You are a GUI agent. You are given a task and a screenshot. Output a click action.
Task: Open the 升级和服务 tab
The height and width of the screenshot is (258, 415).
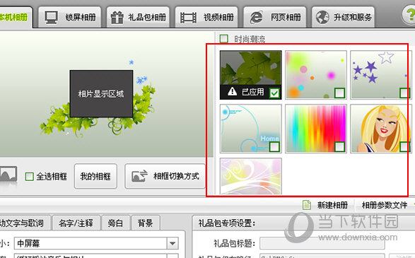coord(343,18)
